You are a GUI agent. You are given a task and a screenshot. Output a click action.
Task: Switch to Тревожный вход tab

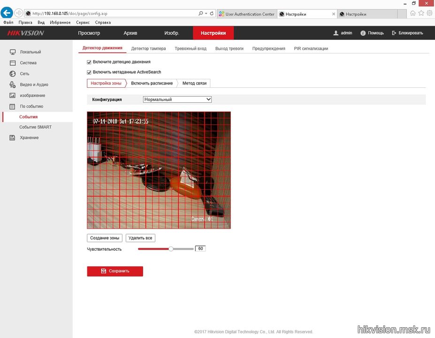(x=191, y=48)
